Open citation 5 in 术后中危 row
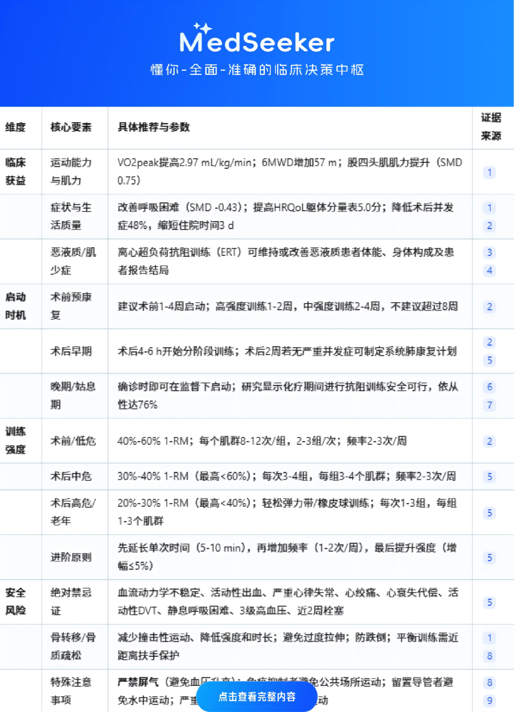 coord(489,477)
